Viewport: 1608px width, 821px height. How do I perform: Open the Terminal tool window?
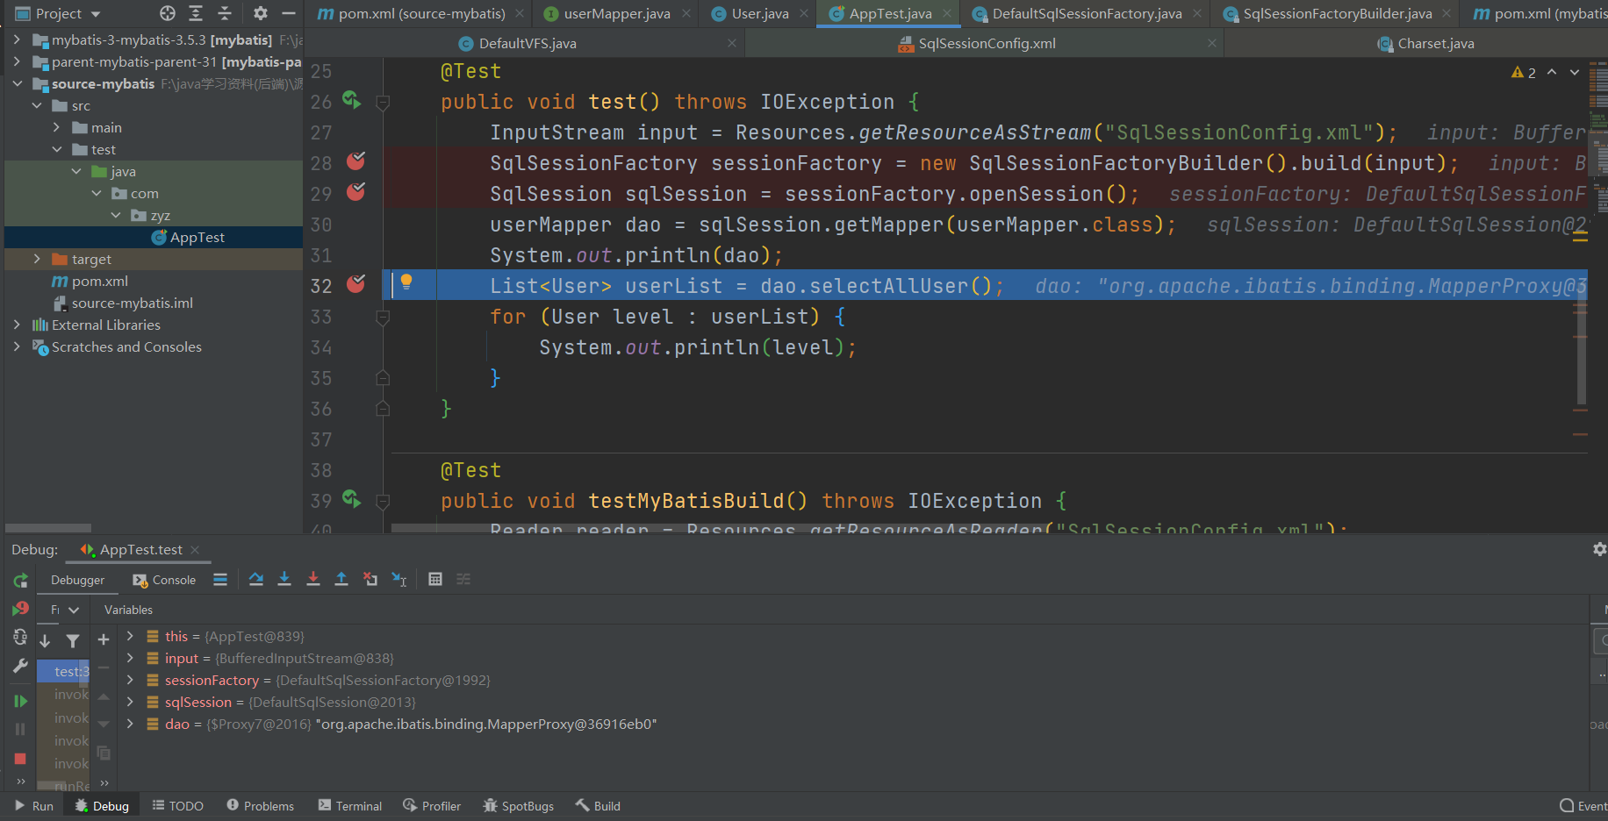pos(350,806)
